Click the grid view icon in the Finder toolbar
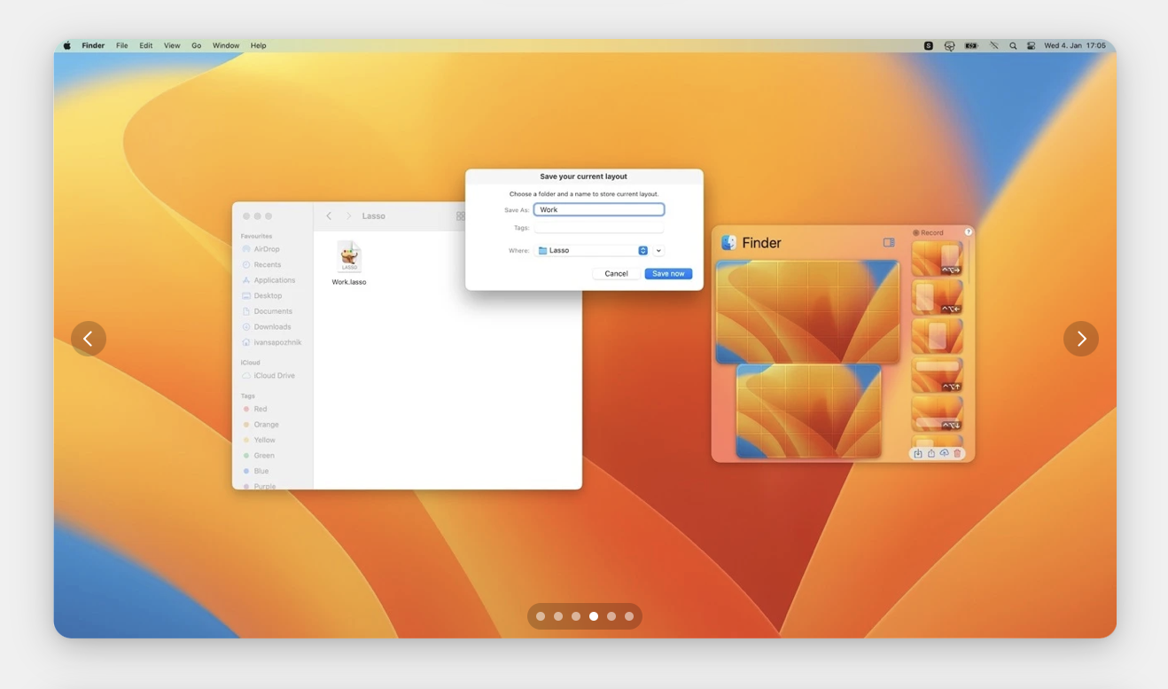1168x689 pixels. (460, 215)
